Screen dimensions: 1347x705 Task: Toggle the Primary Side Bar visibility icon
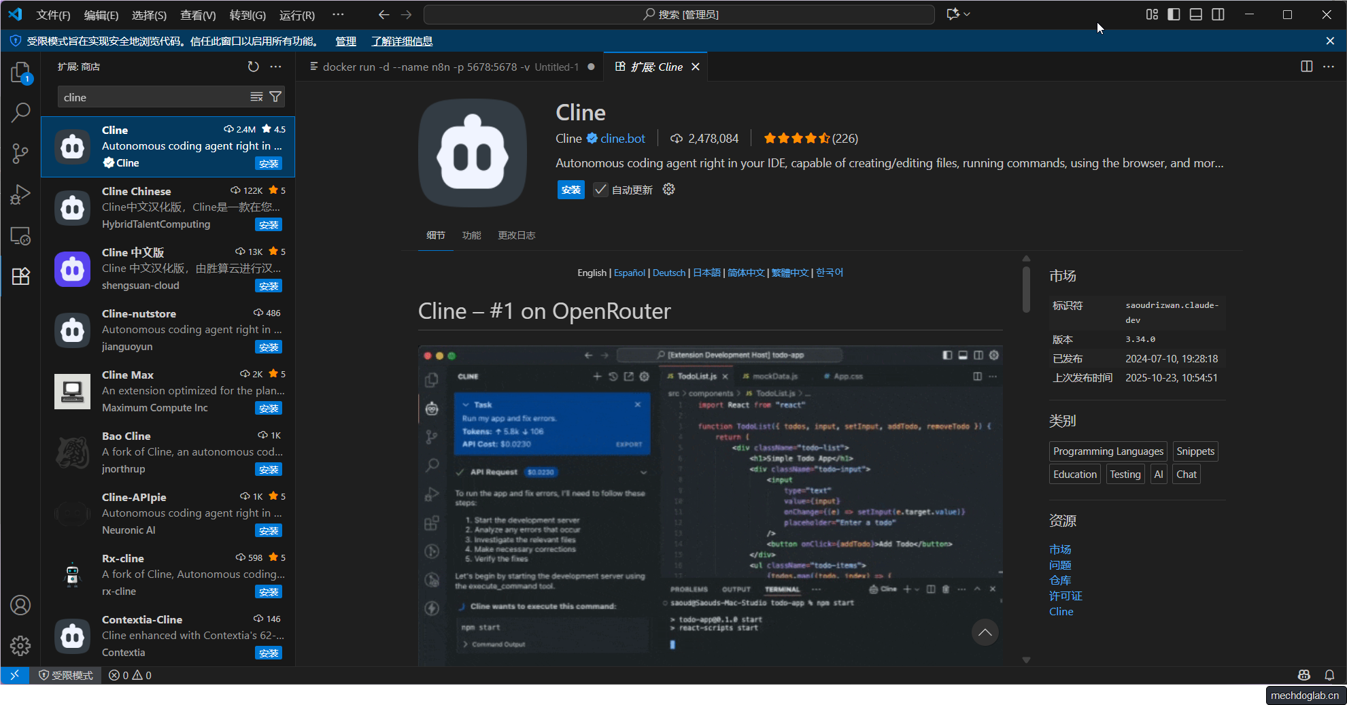tap(1173, 14)
